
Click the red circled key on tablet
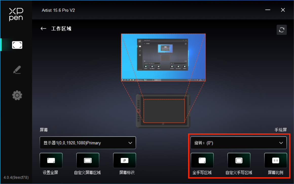point(138,111)
